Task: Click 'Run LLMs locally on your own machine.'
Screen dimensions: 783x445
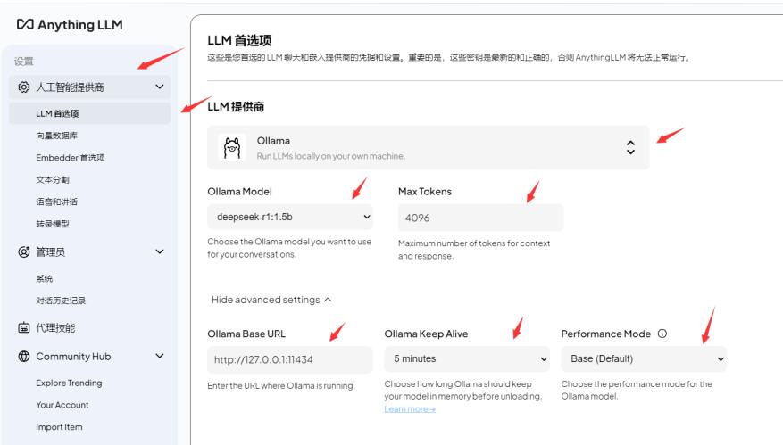Action: coord(330,156)
